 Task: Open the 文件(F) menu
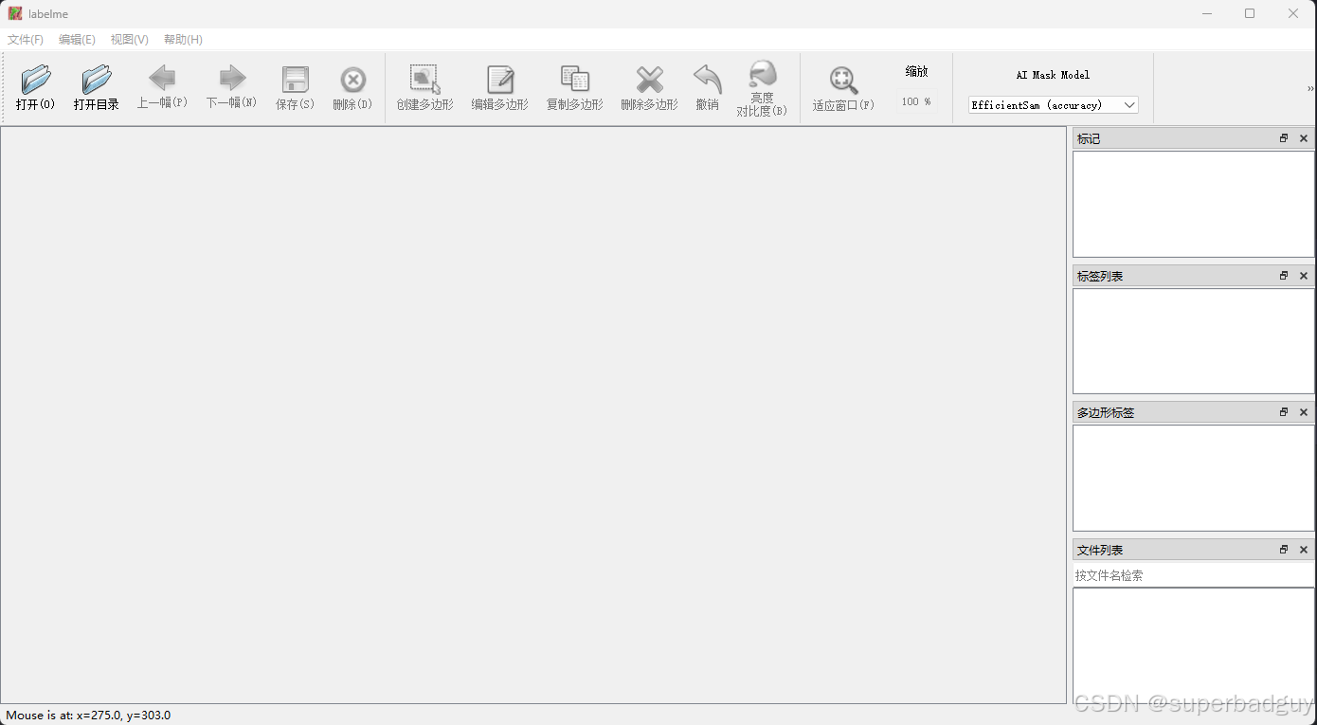tap(26, 40)
